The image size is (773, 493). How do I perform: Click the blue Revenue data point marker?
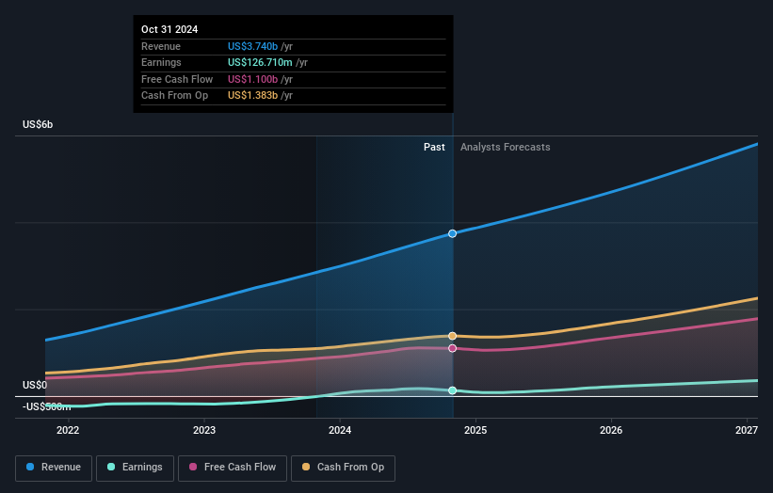[452, 233]
